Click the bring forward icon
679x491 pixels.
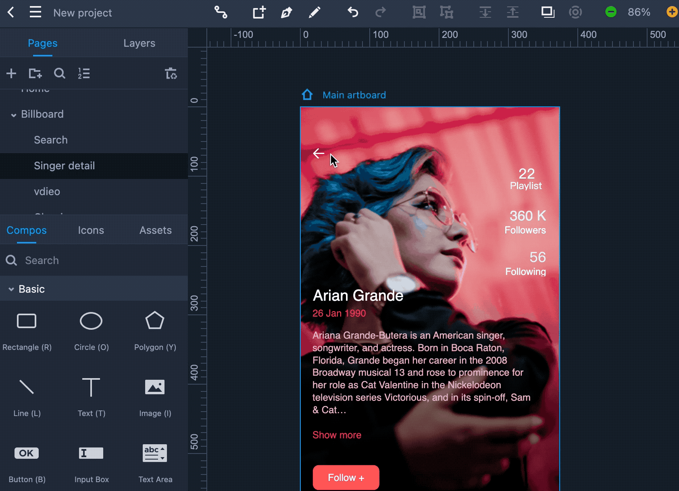[x=512, y=12]
